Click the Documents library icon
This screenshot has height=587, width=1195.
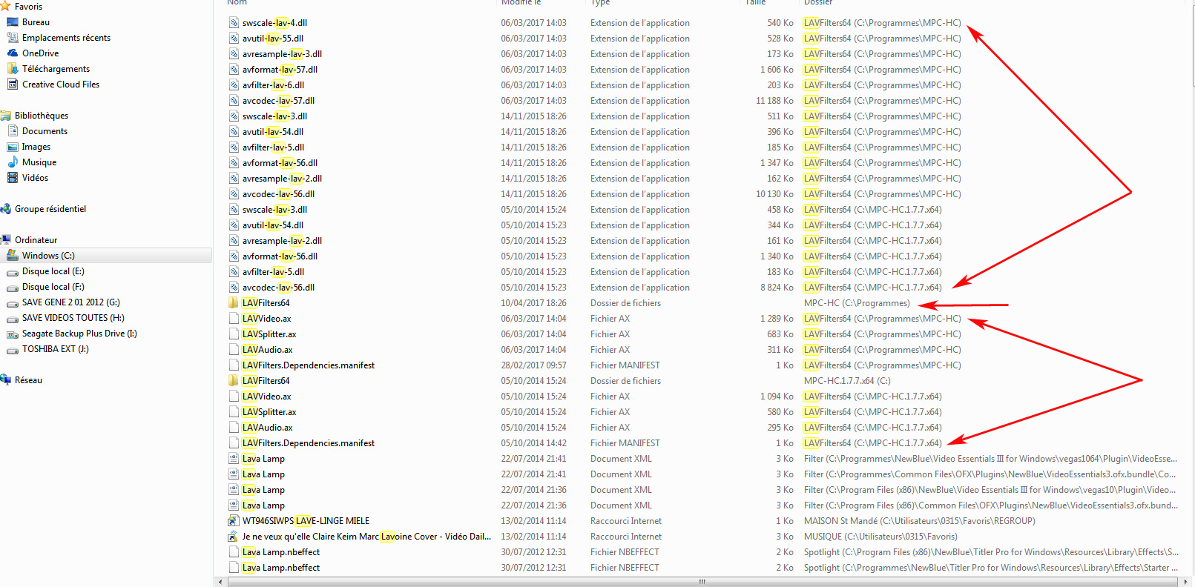13,131
